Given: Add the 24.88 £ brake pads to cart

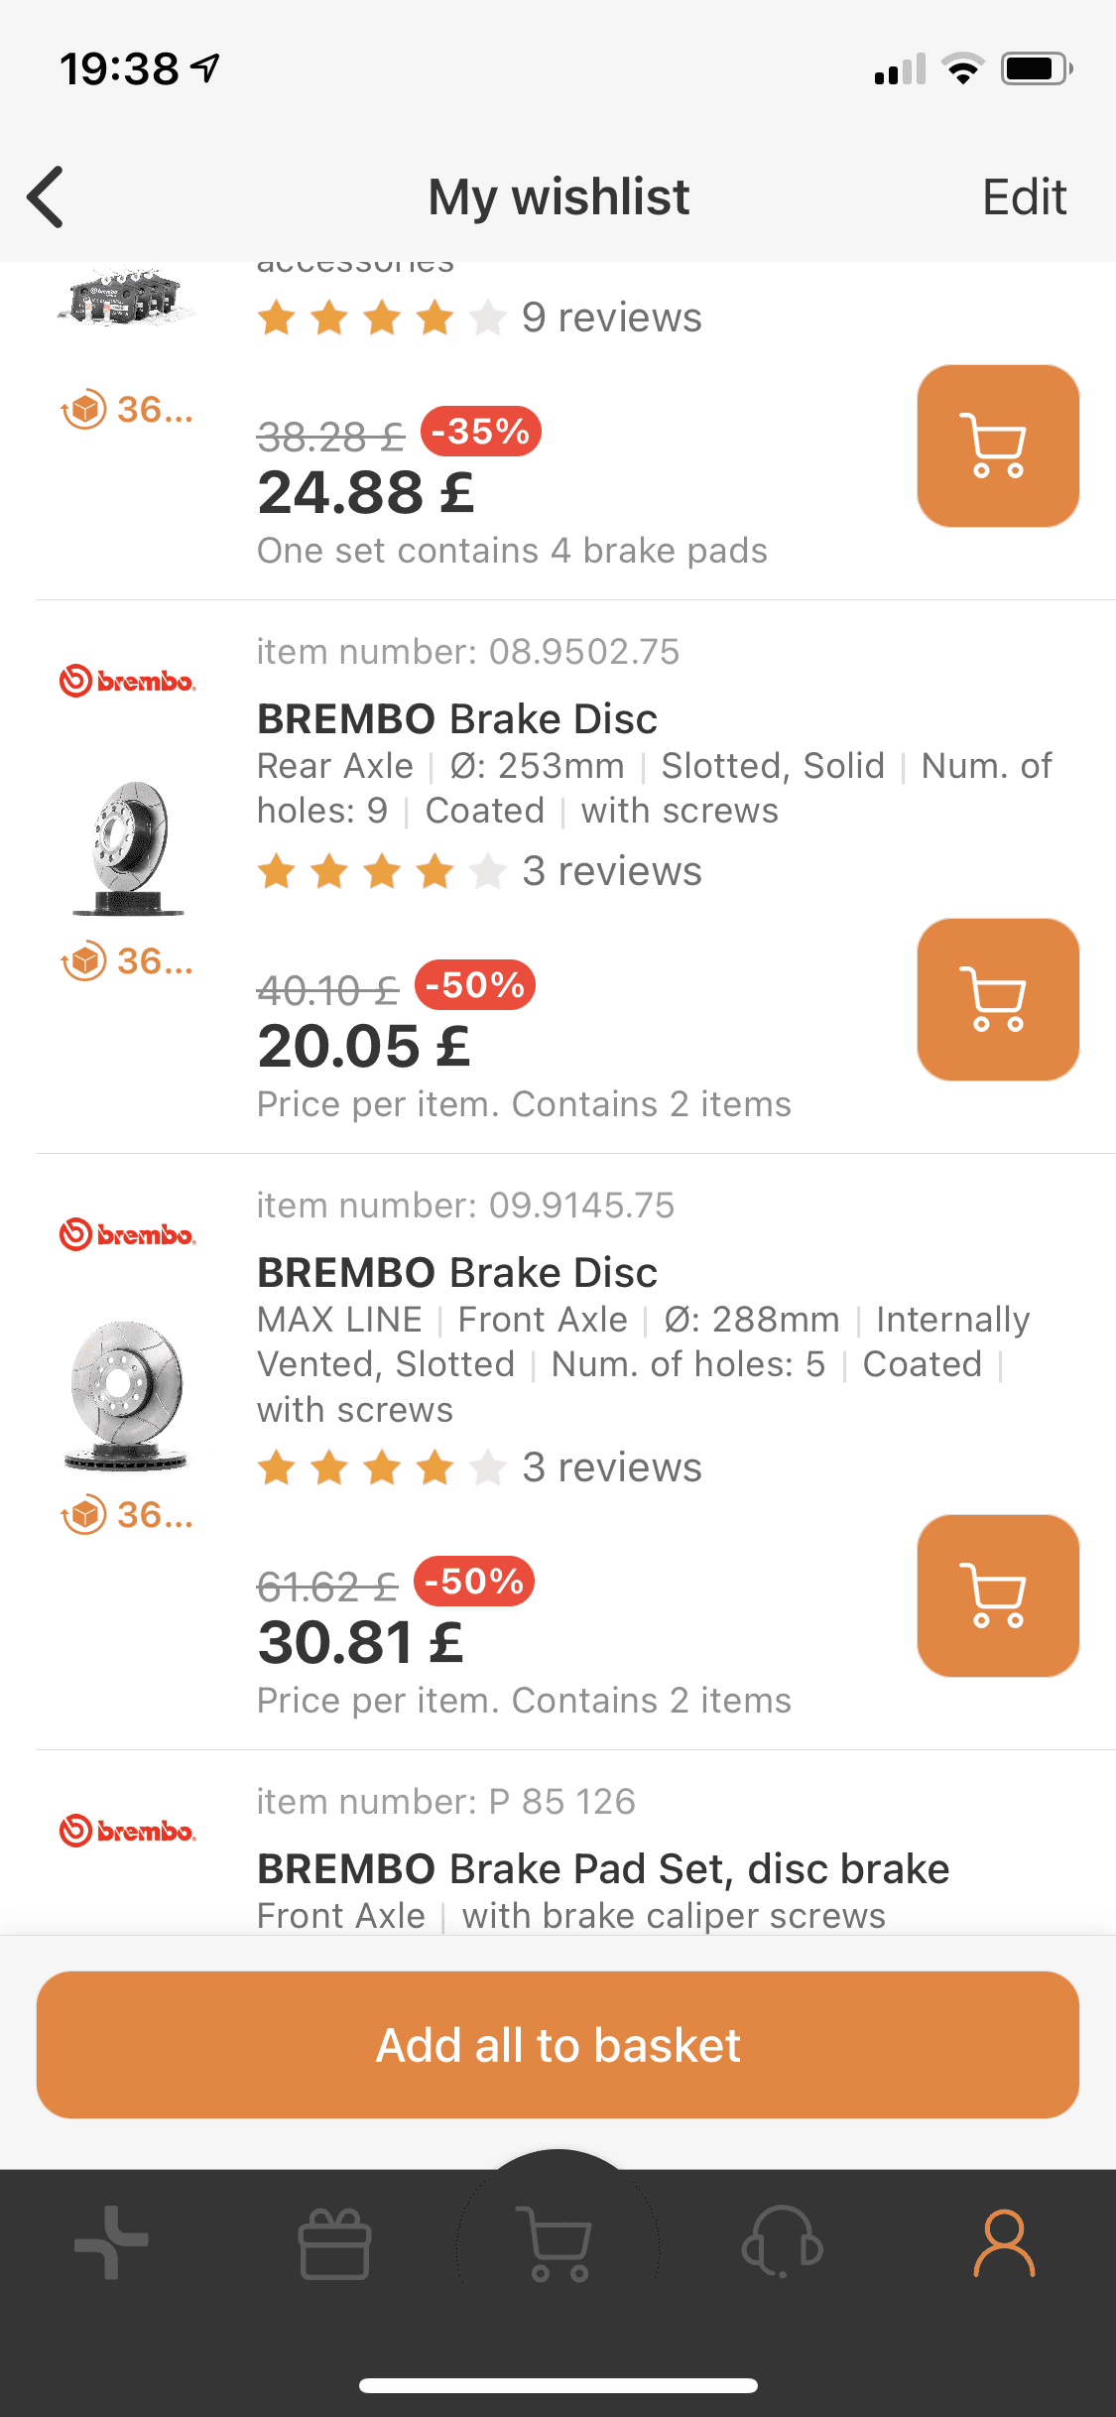Looking at the screenshot, I should click(x=997, y=446).
